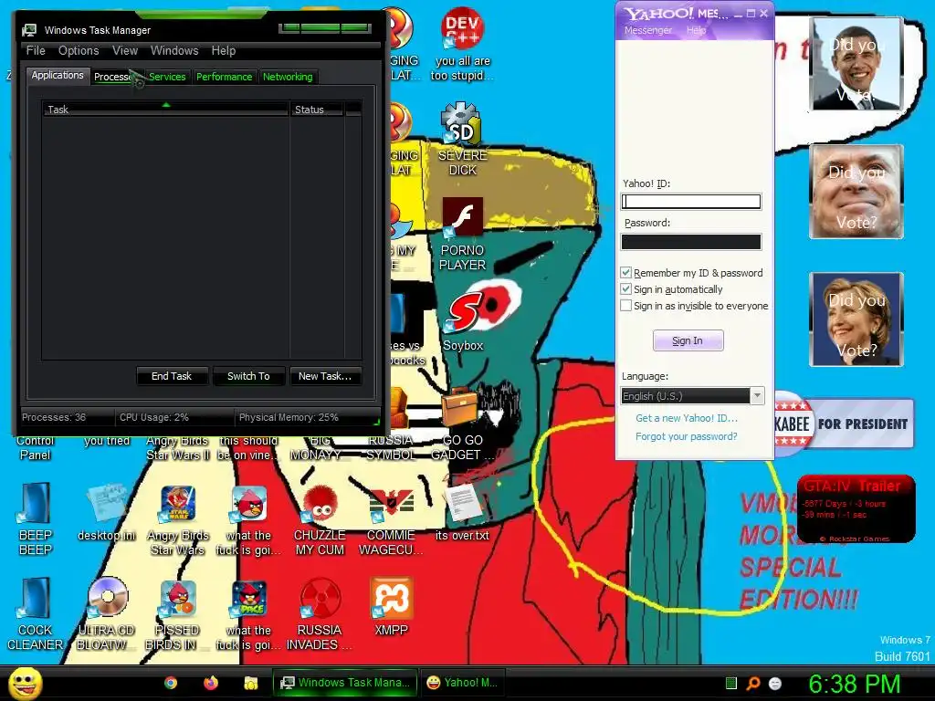Click the GTA:IV Trailer countdown gadget
935x701 pixels.
point(856,509)
